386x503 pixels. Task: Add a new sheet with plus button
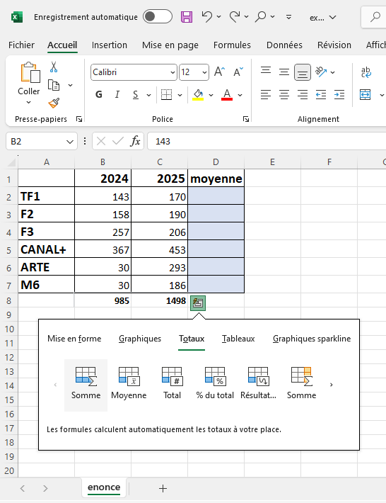[x=163, y=488]
